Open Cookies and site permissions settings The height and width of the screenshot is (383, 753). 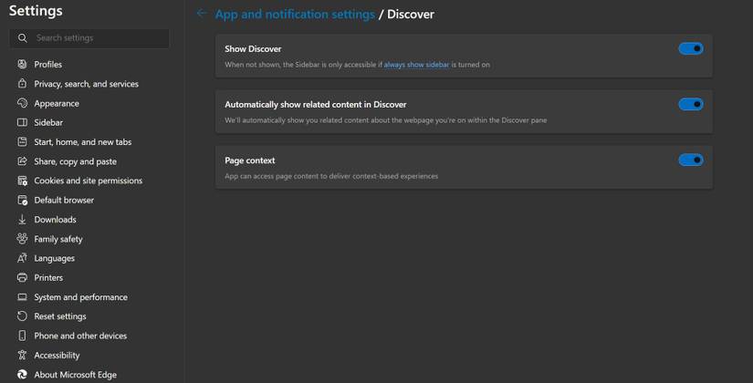pos(88,181)
